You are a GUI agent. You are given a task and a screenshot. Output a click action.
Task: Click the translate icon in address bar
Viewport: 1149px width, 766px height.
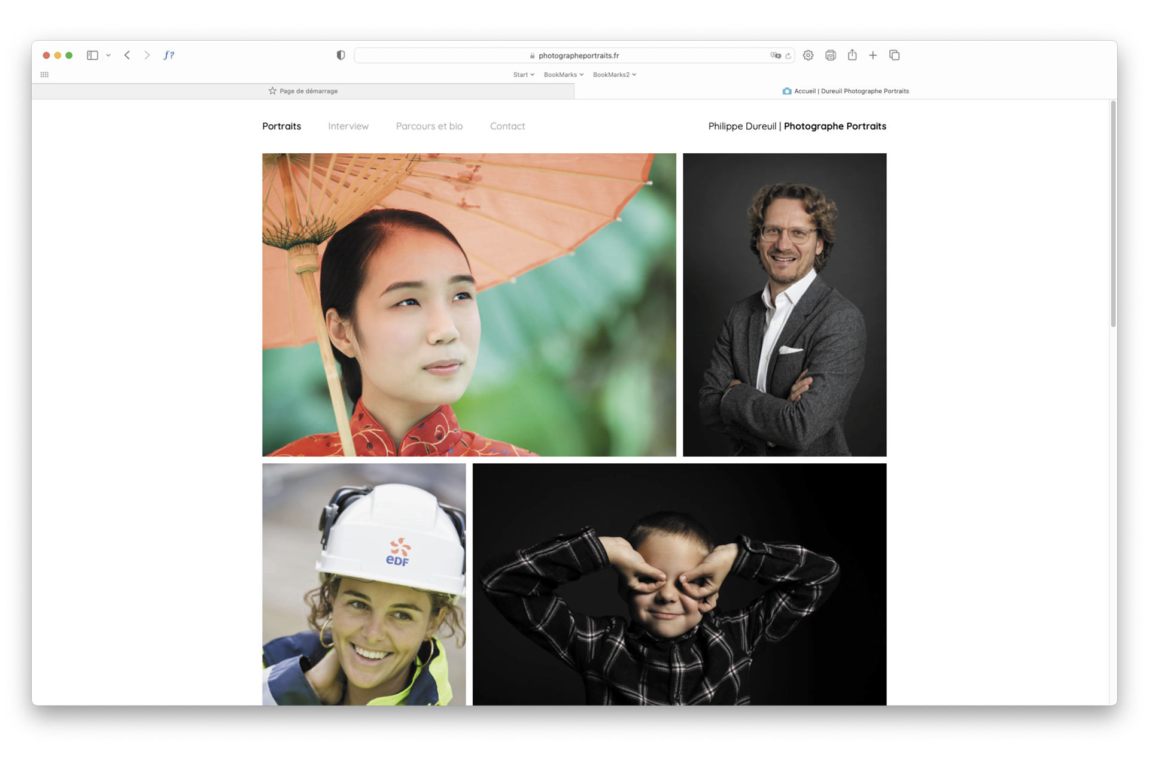(776, 56)
